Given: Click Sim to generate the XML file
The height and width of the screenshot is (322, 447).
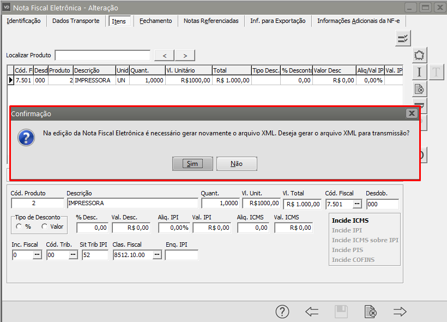Looking at the screenshot, I should 192,164.
